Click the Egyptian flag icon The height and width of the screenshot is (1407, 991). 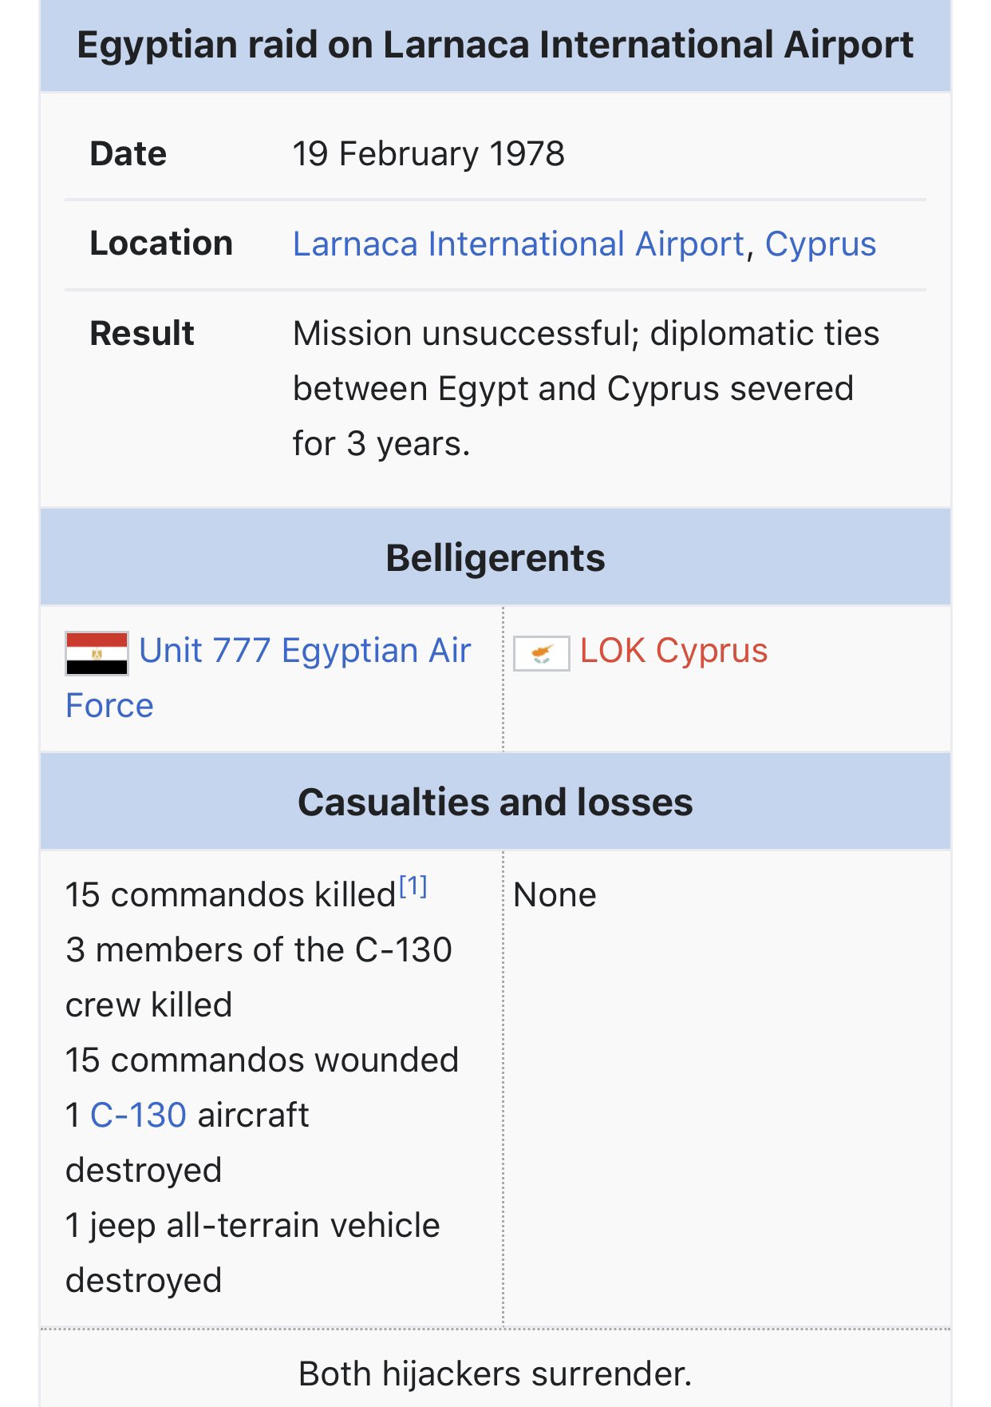(97, 653)
